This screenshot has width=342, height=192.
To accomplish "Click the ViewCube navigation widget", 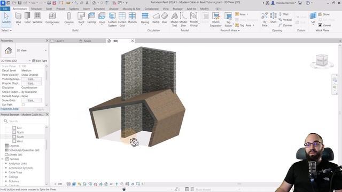I will click(322, 60).
